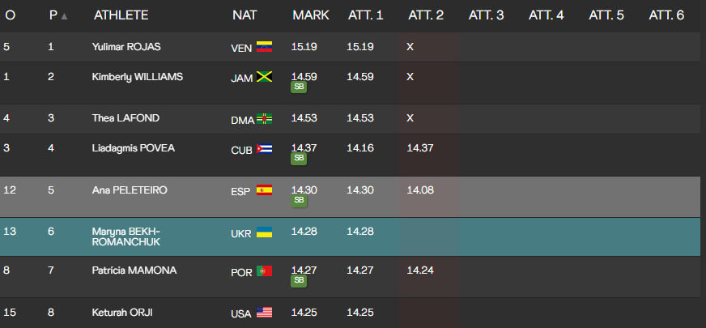706x328 pixels.
Task: Click the Portugal flag icon
Action: tap(264, 271)
